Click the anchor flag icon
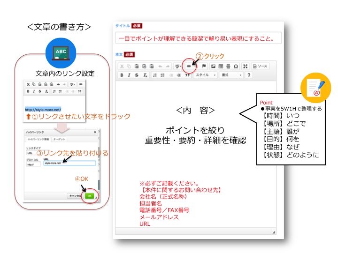 point(204,67)
